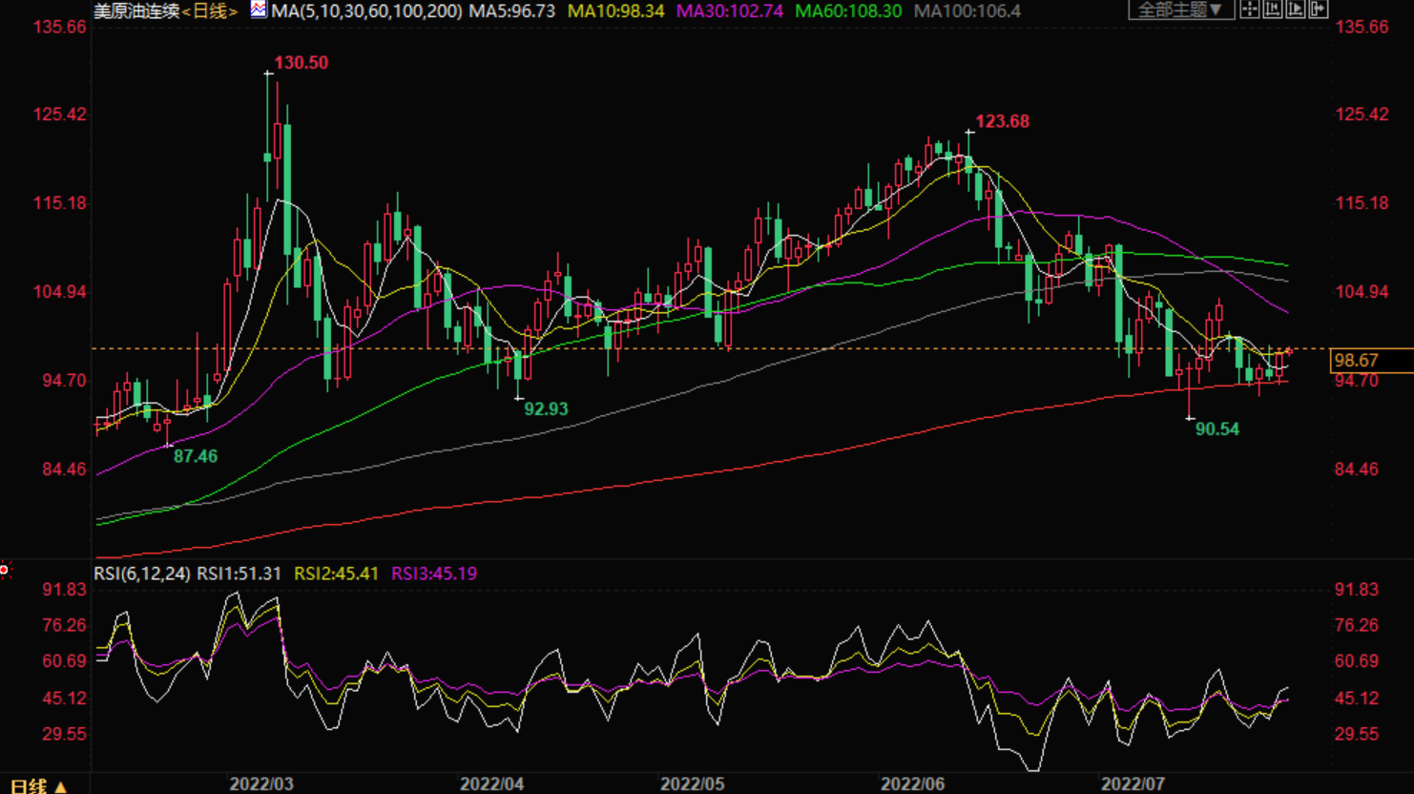Click the chart playback arrow icon
This screenshot has width=1414, height=794.
click(x=1296, y=10)
